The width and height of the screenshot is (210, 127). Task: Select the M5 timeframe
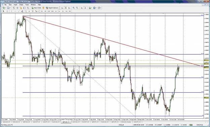point(45,11)
